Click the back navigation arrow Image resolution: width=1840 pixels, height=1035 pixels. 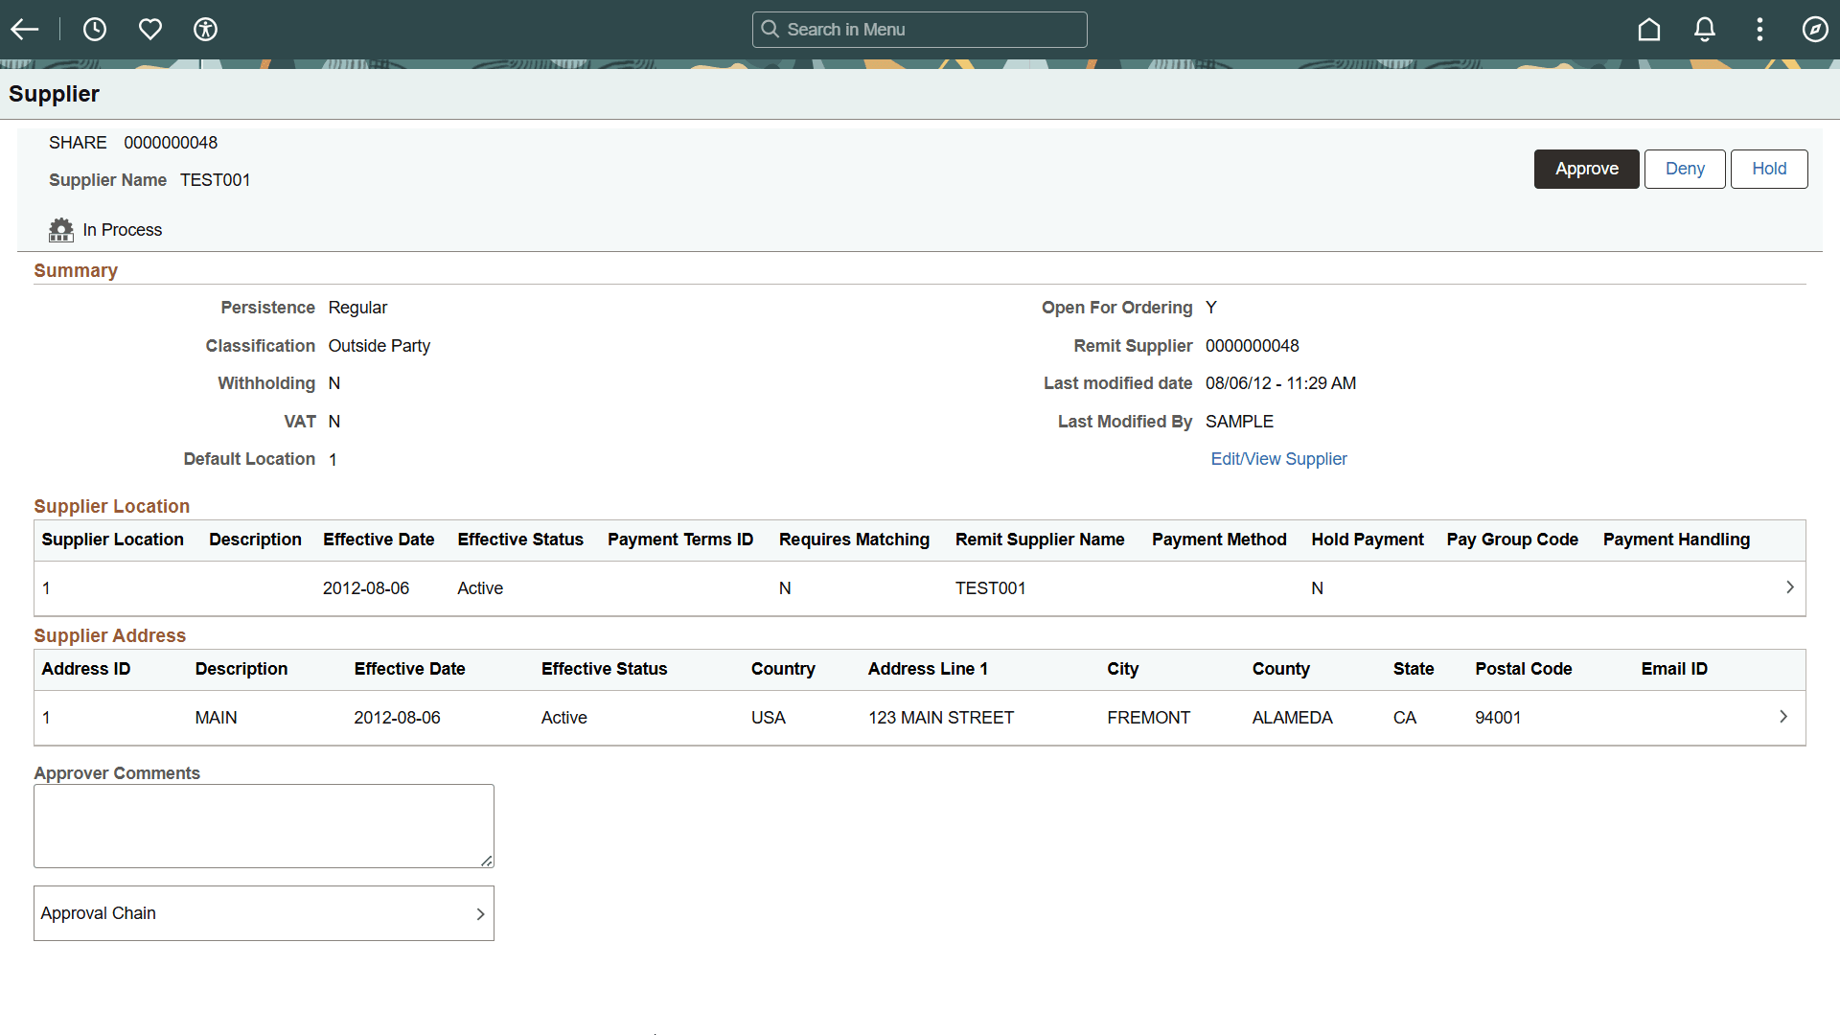pyautogui.click(x=24, y=29)
